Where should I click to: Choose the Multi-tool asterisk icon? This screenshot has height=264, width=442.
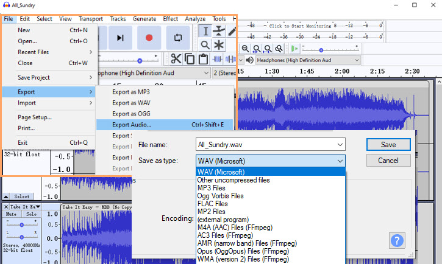(x=219, y=45)
